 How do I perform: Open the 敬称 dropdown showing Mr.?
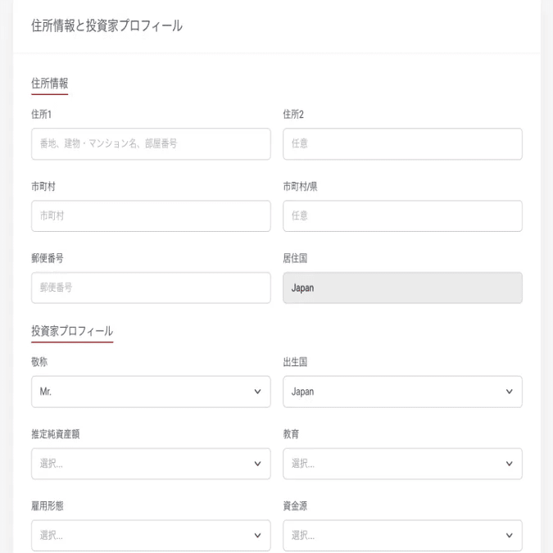tap(139, 392)
